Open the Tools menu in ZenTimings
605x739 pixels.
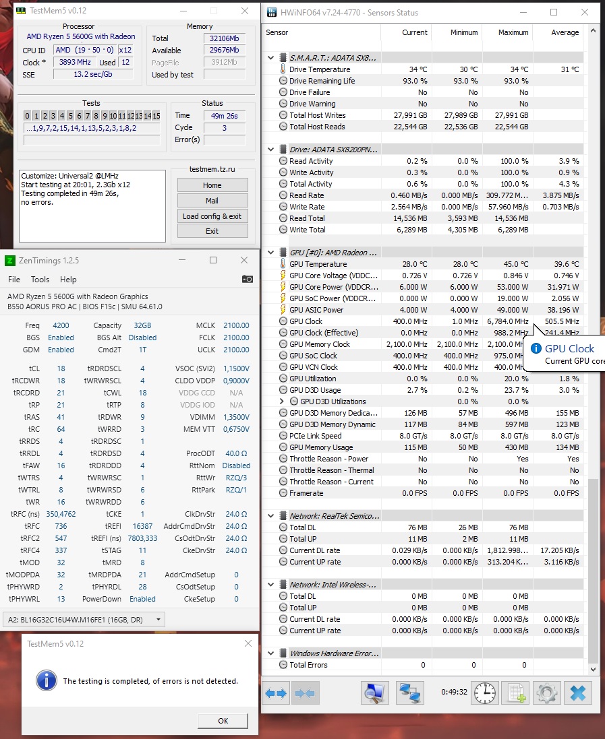point(40,280)
